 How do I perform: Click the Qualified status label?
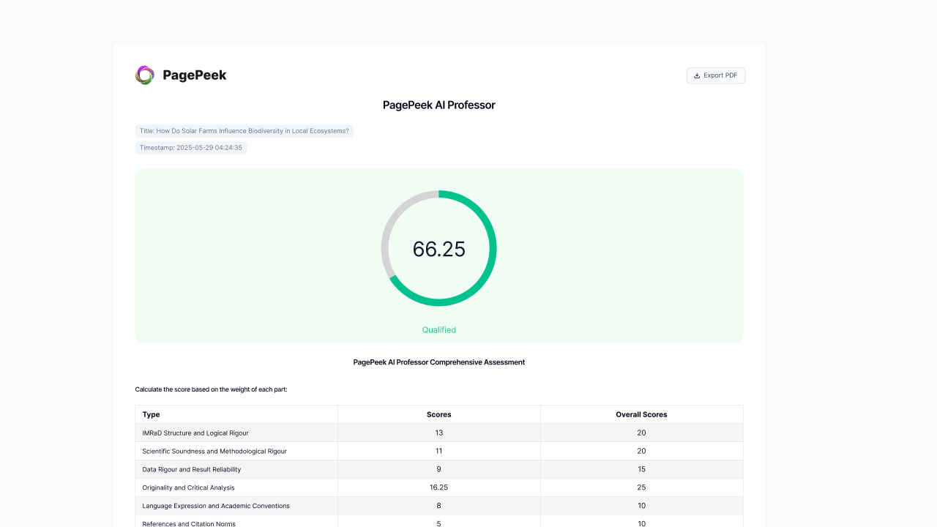(439, 330)
